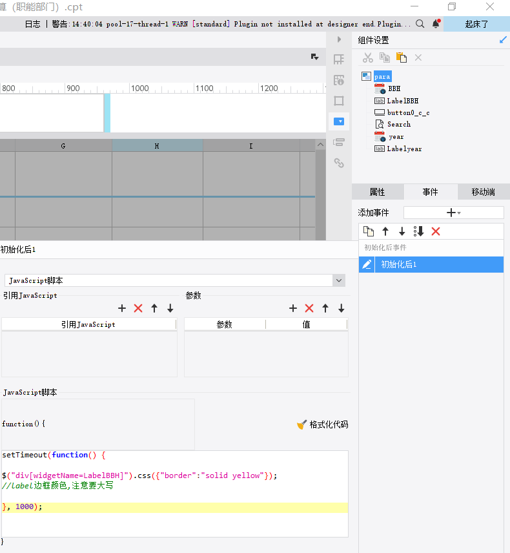The width and height of the screenshot is (510, 553).
Task: Click the cut scissors icon in component settings
Action: coord(367,57)
